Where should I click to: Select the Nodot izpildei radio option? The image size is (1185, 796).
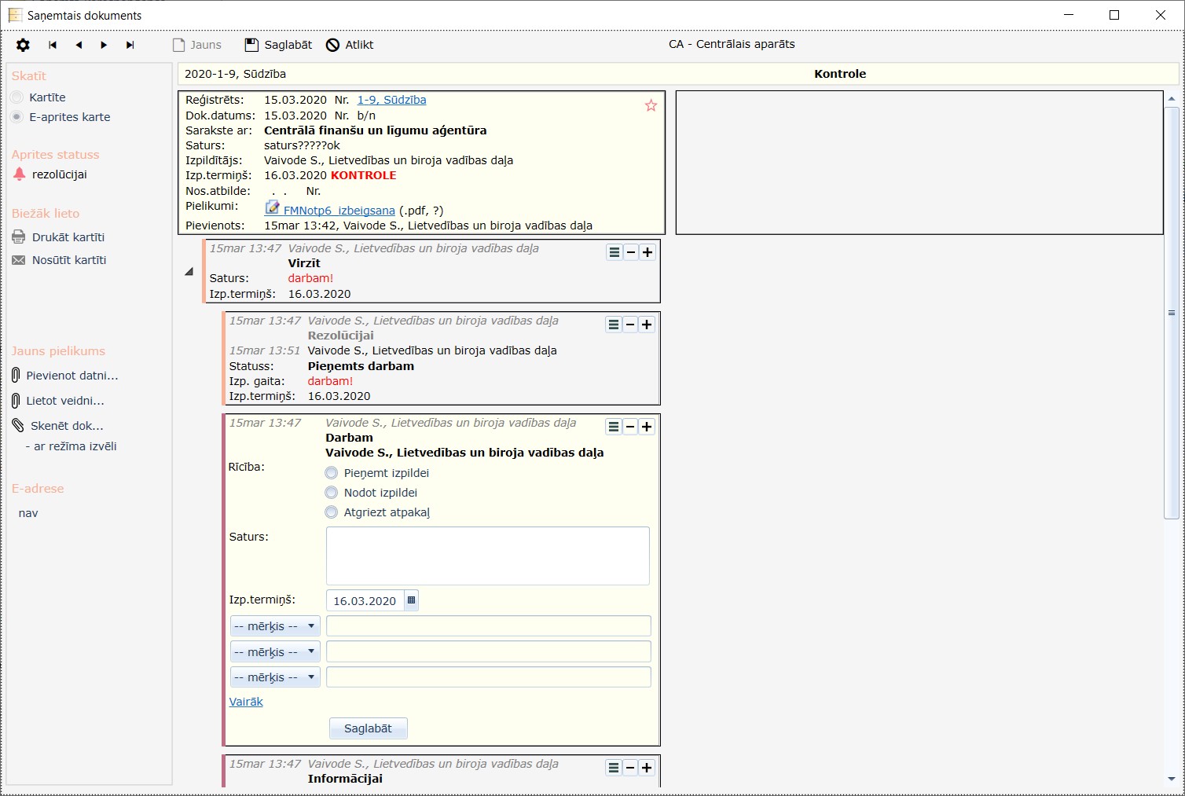click(x=332, y=493)
